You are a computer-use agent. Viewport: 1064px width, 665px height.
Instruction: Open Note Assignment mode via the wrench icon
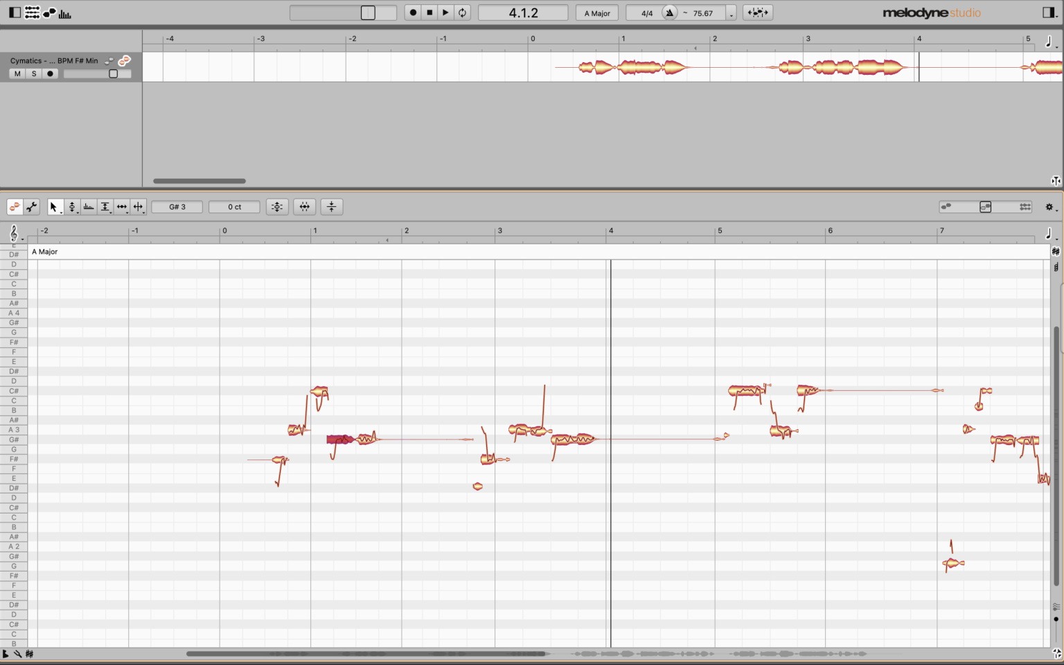click(x=31, y=206)
